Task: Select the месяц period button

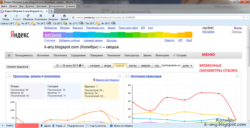Action: coord(133,65)
